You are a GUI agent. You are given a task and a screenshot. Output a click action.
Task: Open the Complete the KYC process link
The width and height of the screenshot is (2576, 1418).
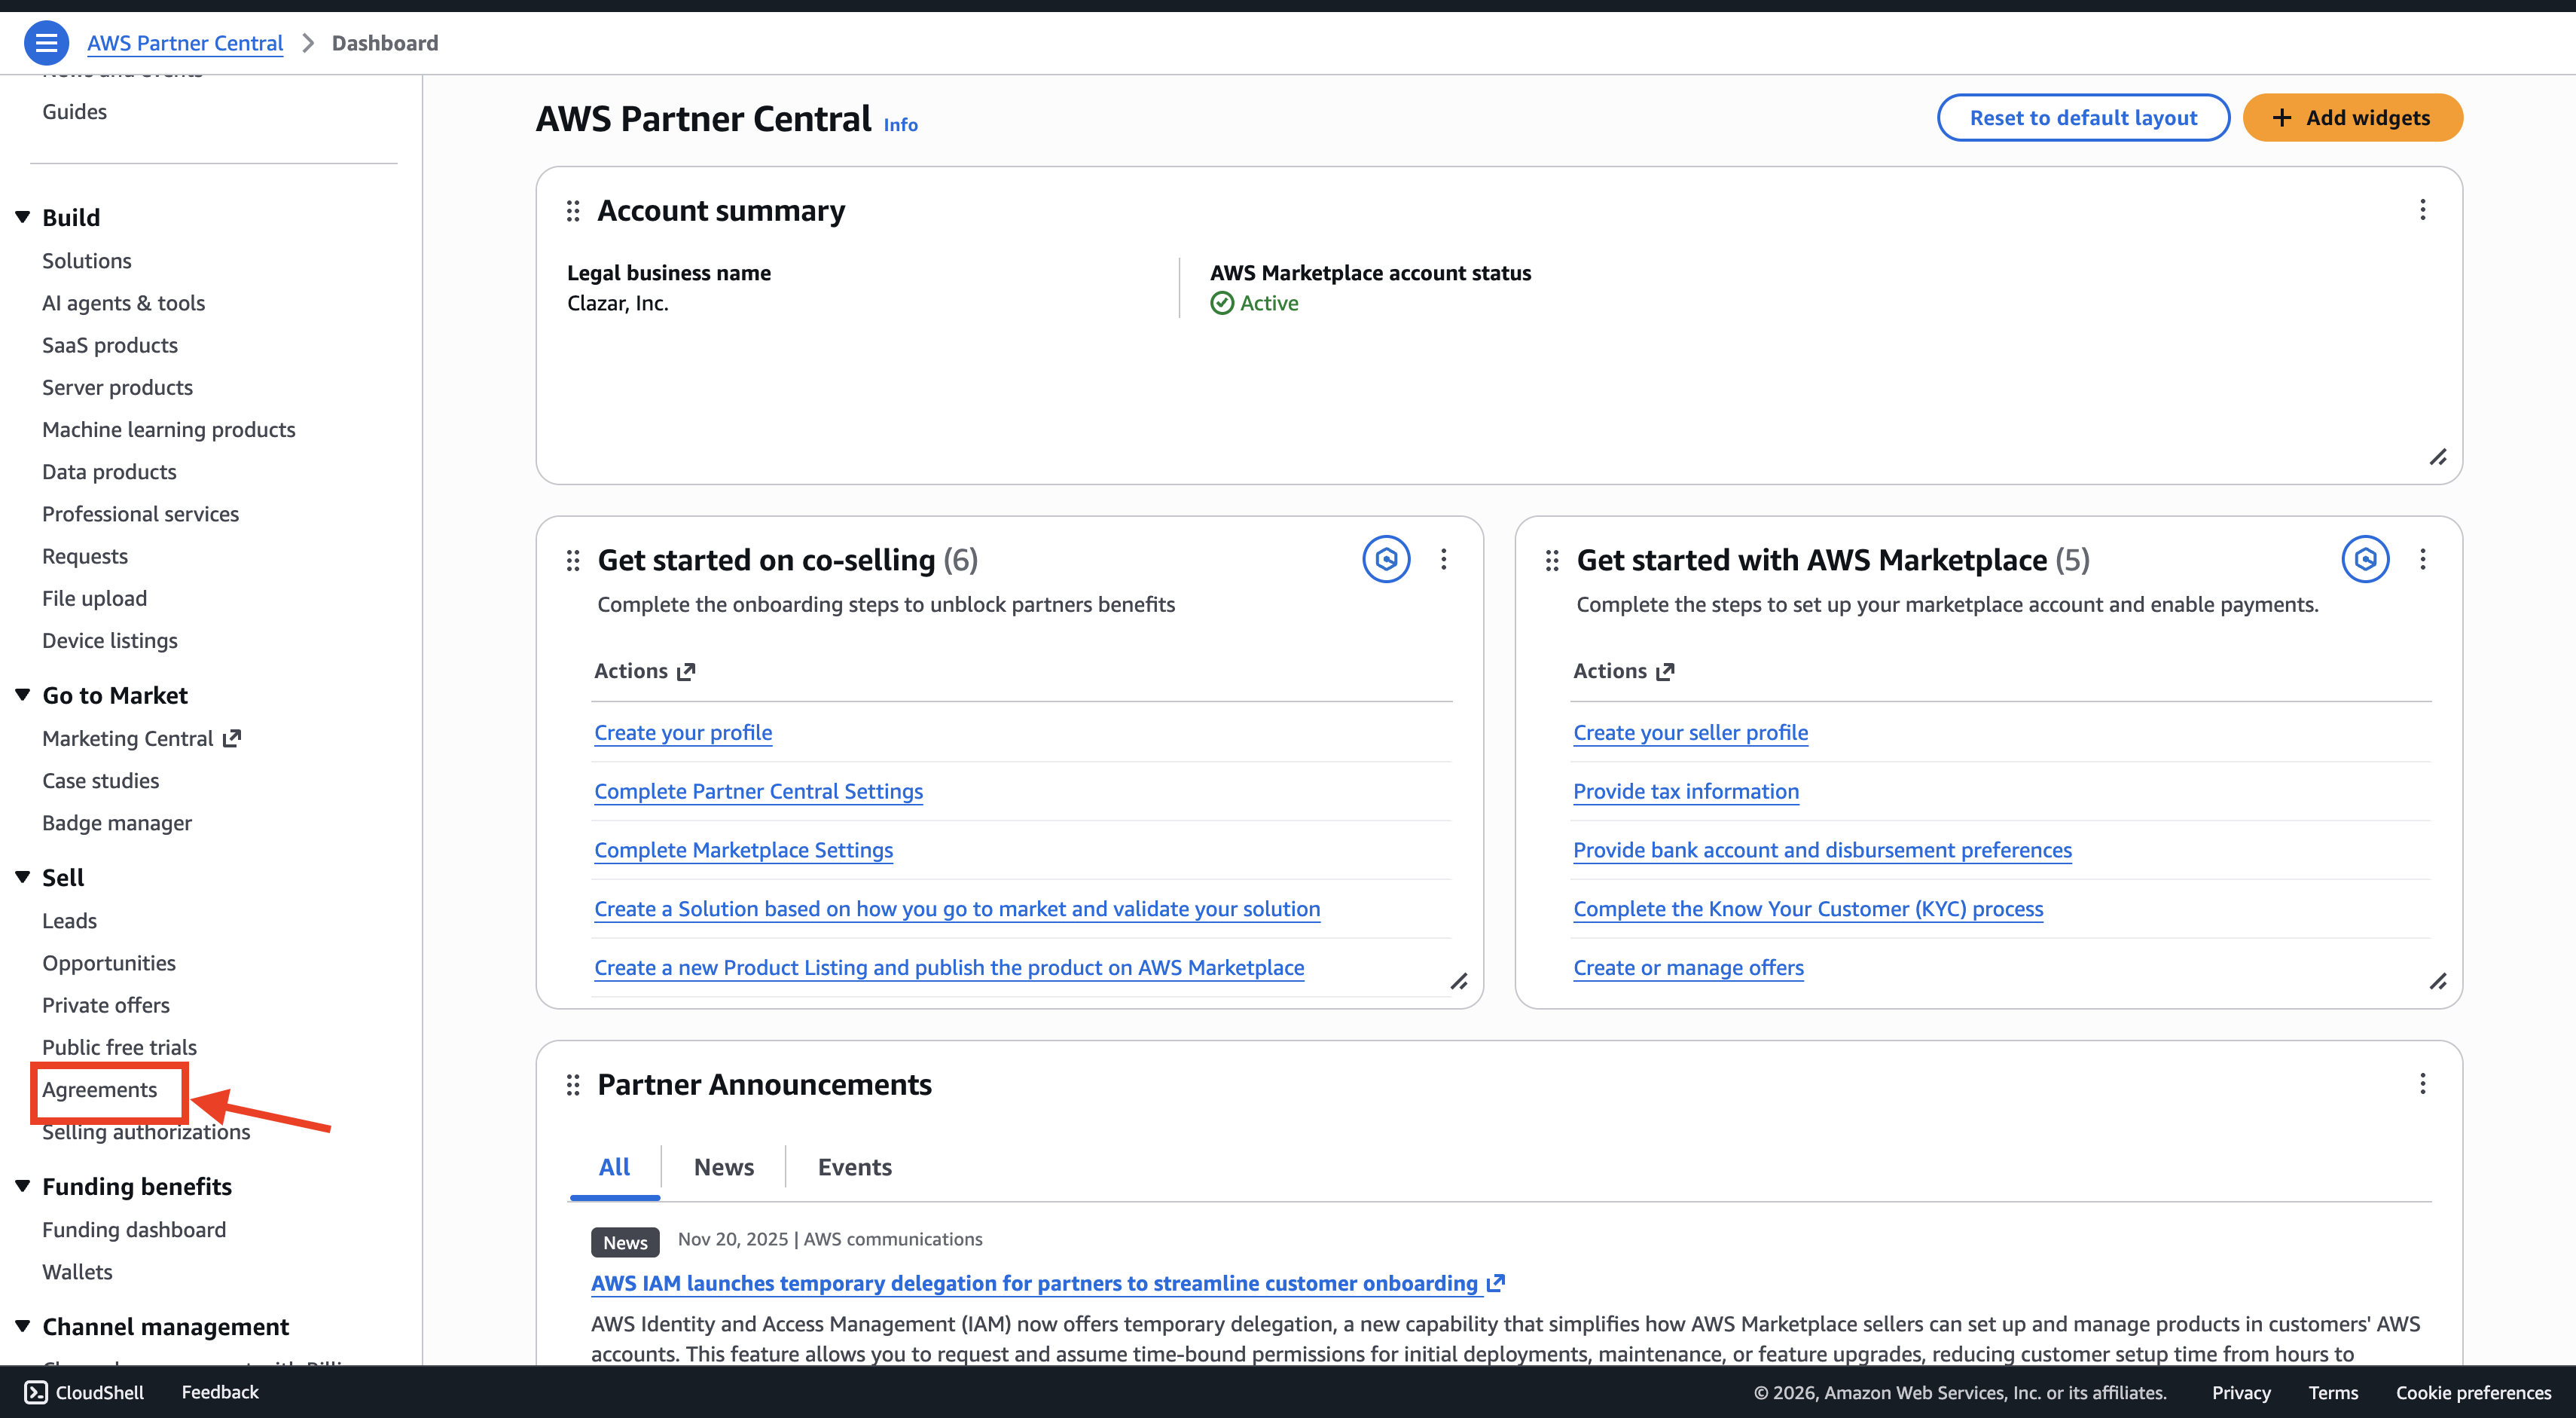1808,909
